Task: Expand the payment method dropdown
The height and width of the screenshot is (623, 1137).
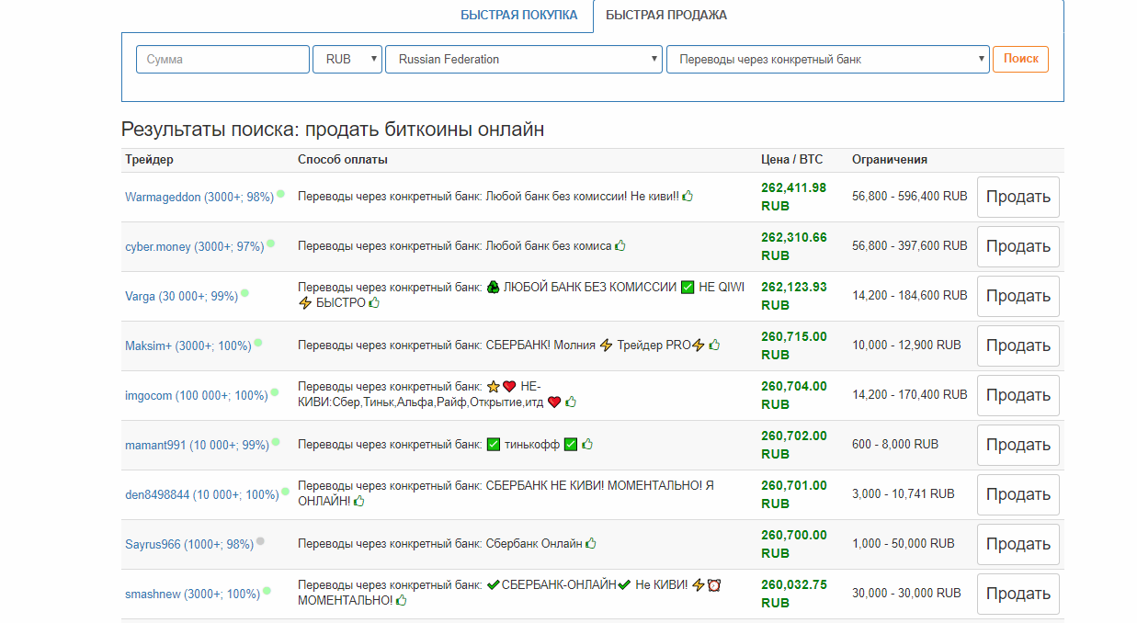Action: click(x=827, y=60)
